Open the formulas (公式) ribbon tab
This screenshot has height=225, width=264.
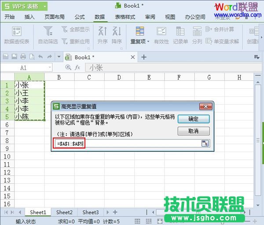point(80,17)
